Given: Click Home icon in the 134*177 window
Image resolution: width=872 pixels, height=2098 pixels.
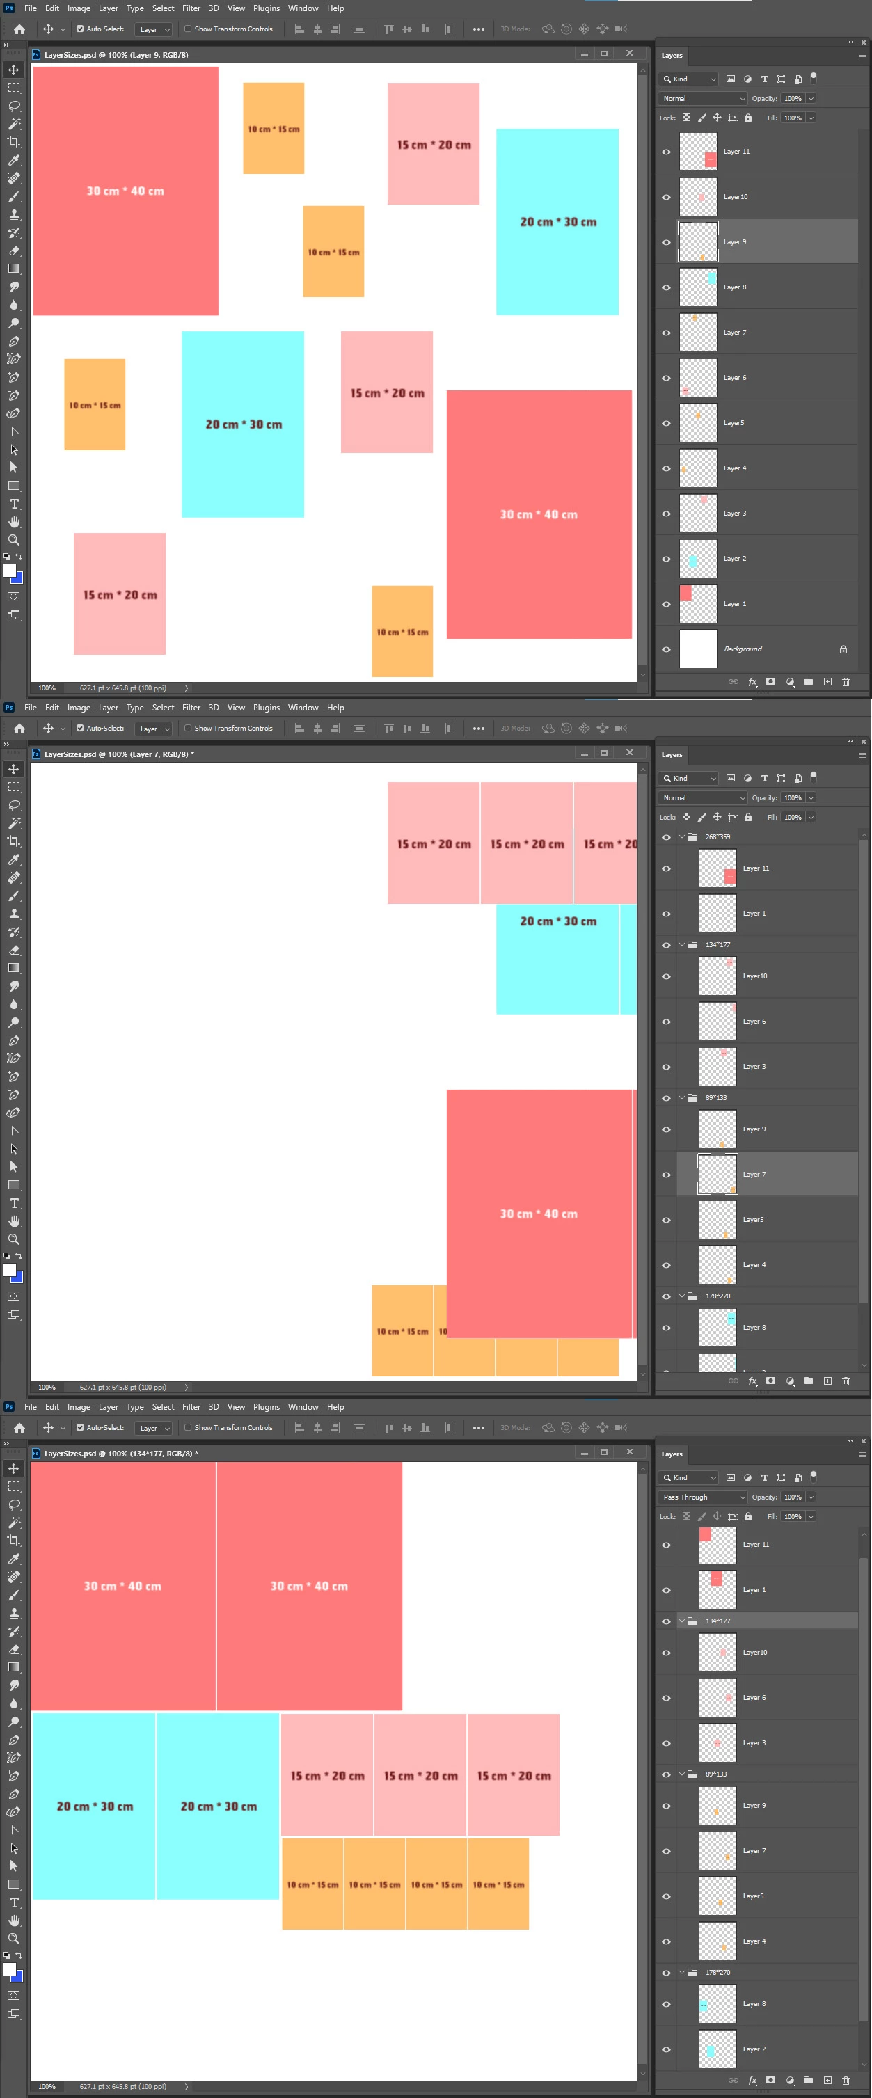Looking at the screenshot, I should click(x=19, y=1428).
